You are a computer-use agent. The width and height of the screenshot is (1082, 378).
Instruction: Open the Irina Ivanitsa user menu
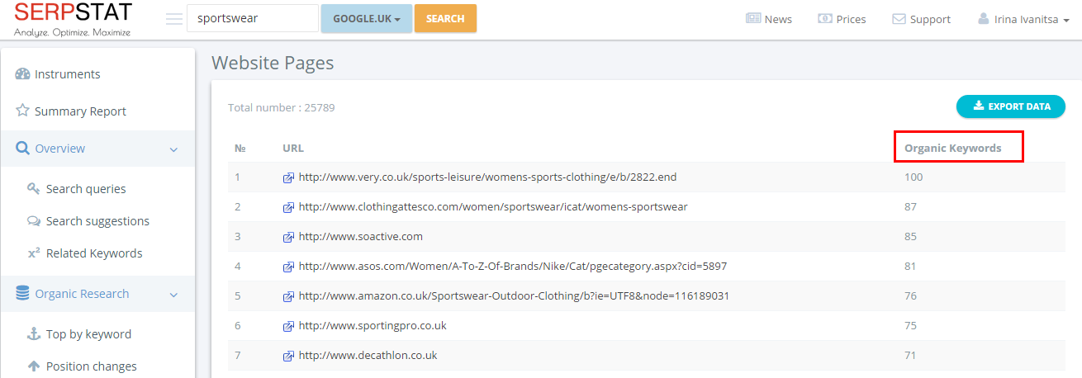pos(1023,19)
